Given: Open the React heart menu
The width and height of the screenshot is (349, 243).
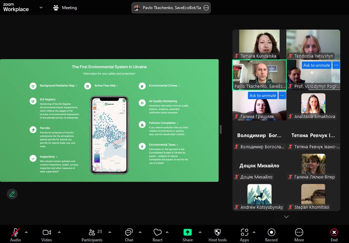Looking at the screenshot, I should 157,235.
